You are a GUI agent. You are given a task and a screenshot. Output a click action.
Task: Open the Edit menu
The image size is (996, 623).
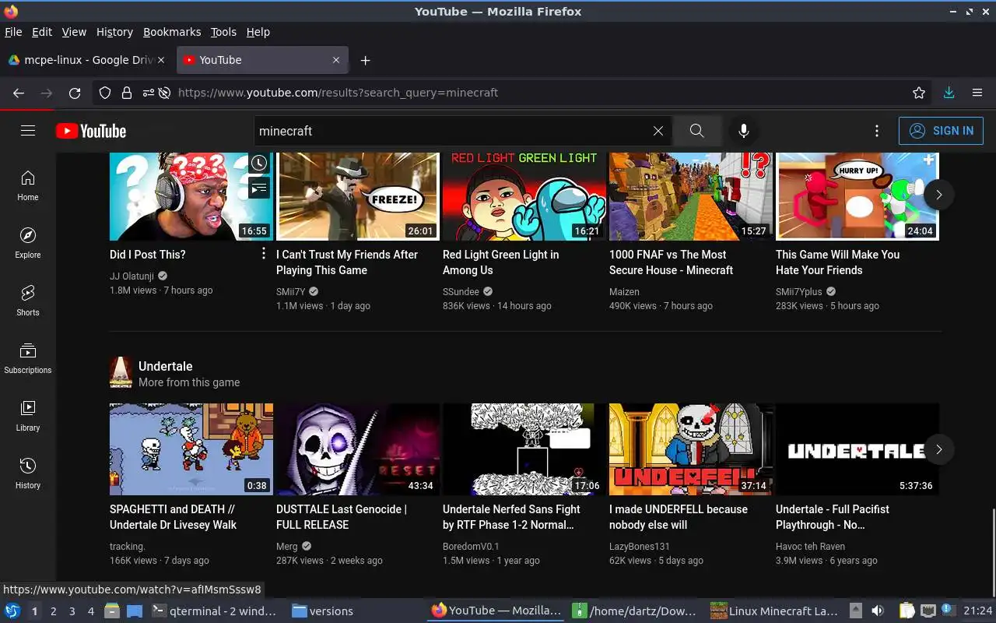pos(42,32)
